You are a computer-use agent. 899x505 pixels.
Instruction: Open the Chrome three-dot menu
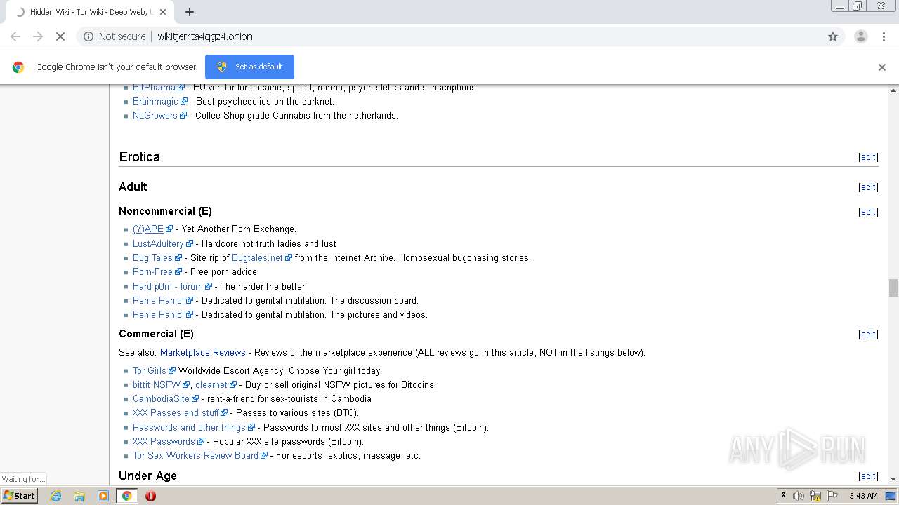[884, 36]
